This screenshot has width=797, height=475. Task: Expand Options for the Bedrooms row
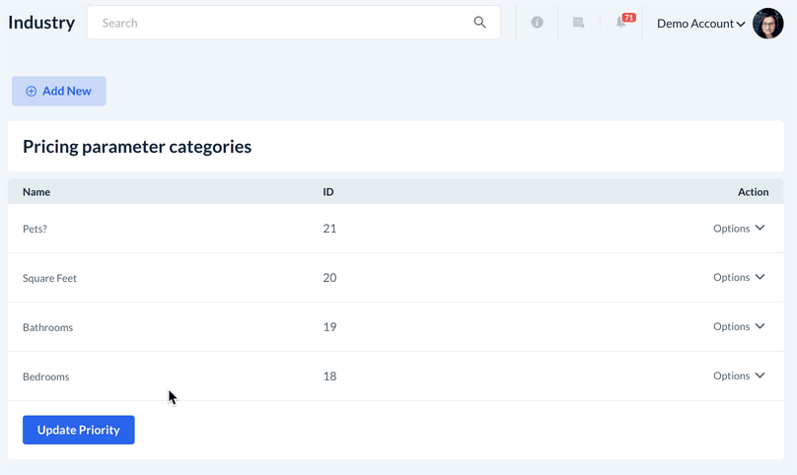(x=739, y=376)
